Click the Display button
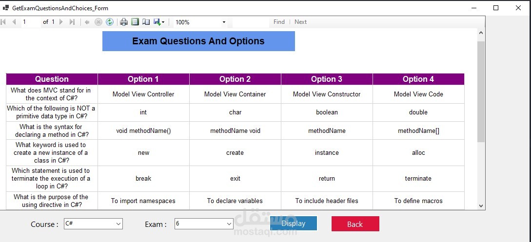 (x=294, y=223)
